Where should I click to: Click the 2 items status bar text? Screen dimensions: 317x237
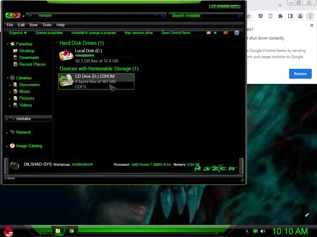click(10, 178)
